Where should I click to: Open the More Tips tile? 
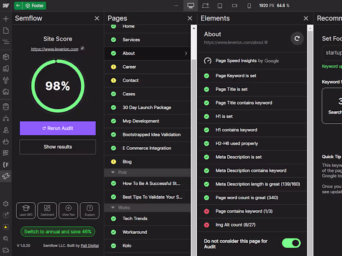coord(68,210)
